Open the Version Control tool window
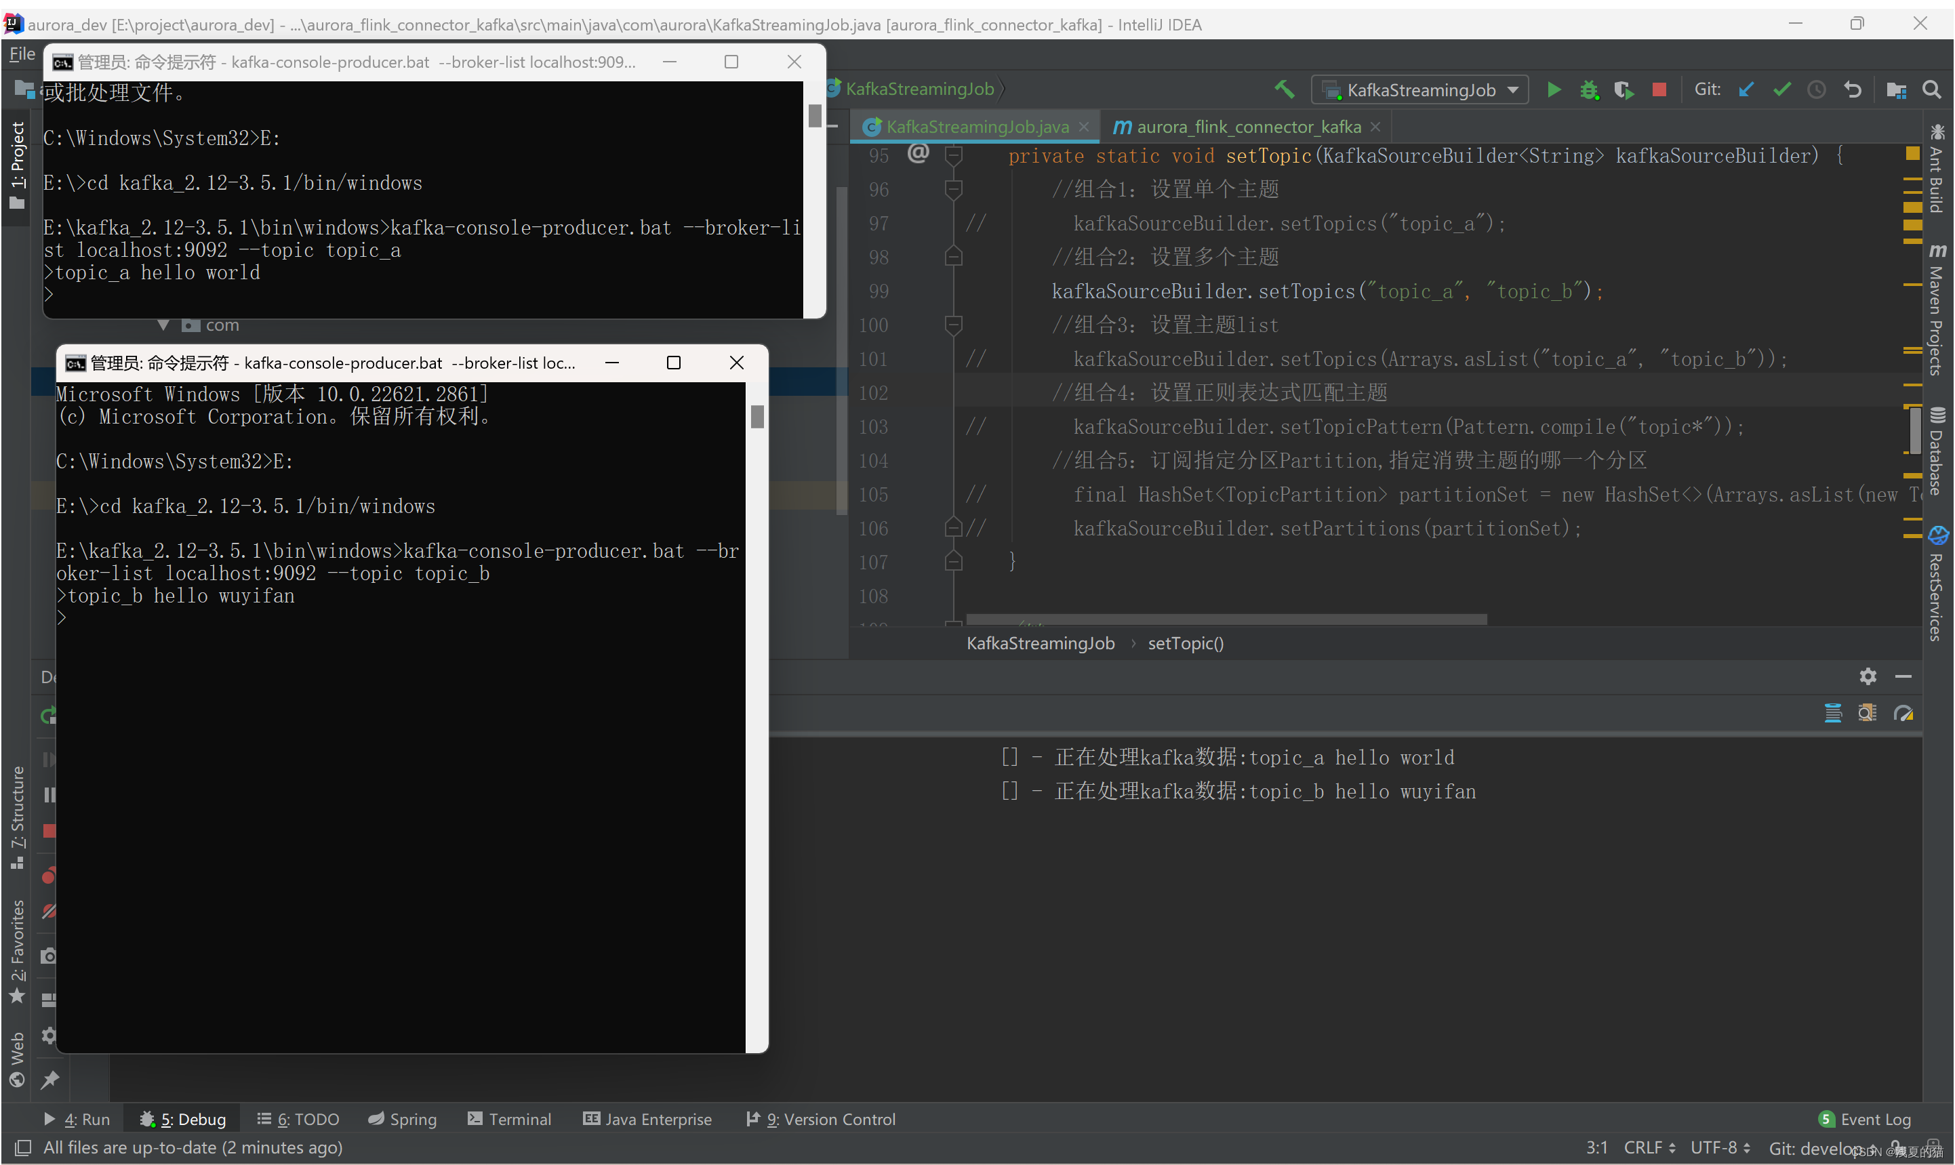 (x=820, y=1119)
